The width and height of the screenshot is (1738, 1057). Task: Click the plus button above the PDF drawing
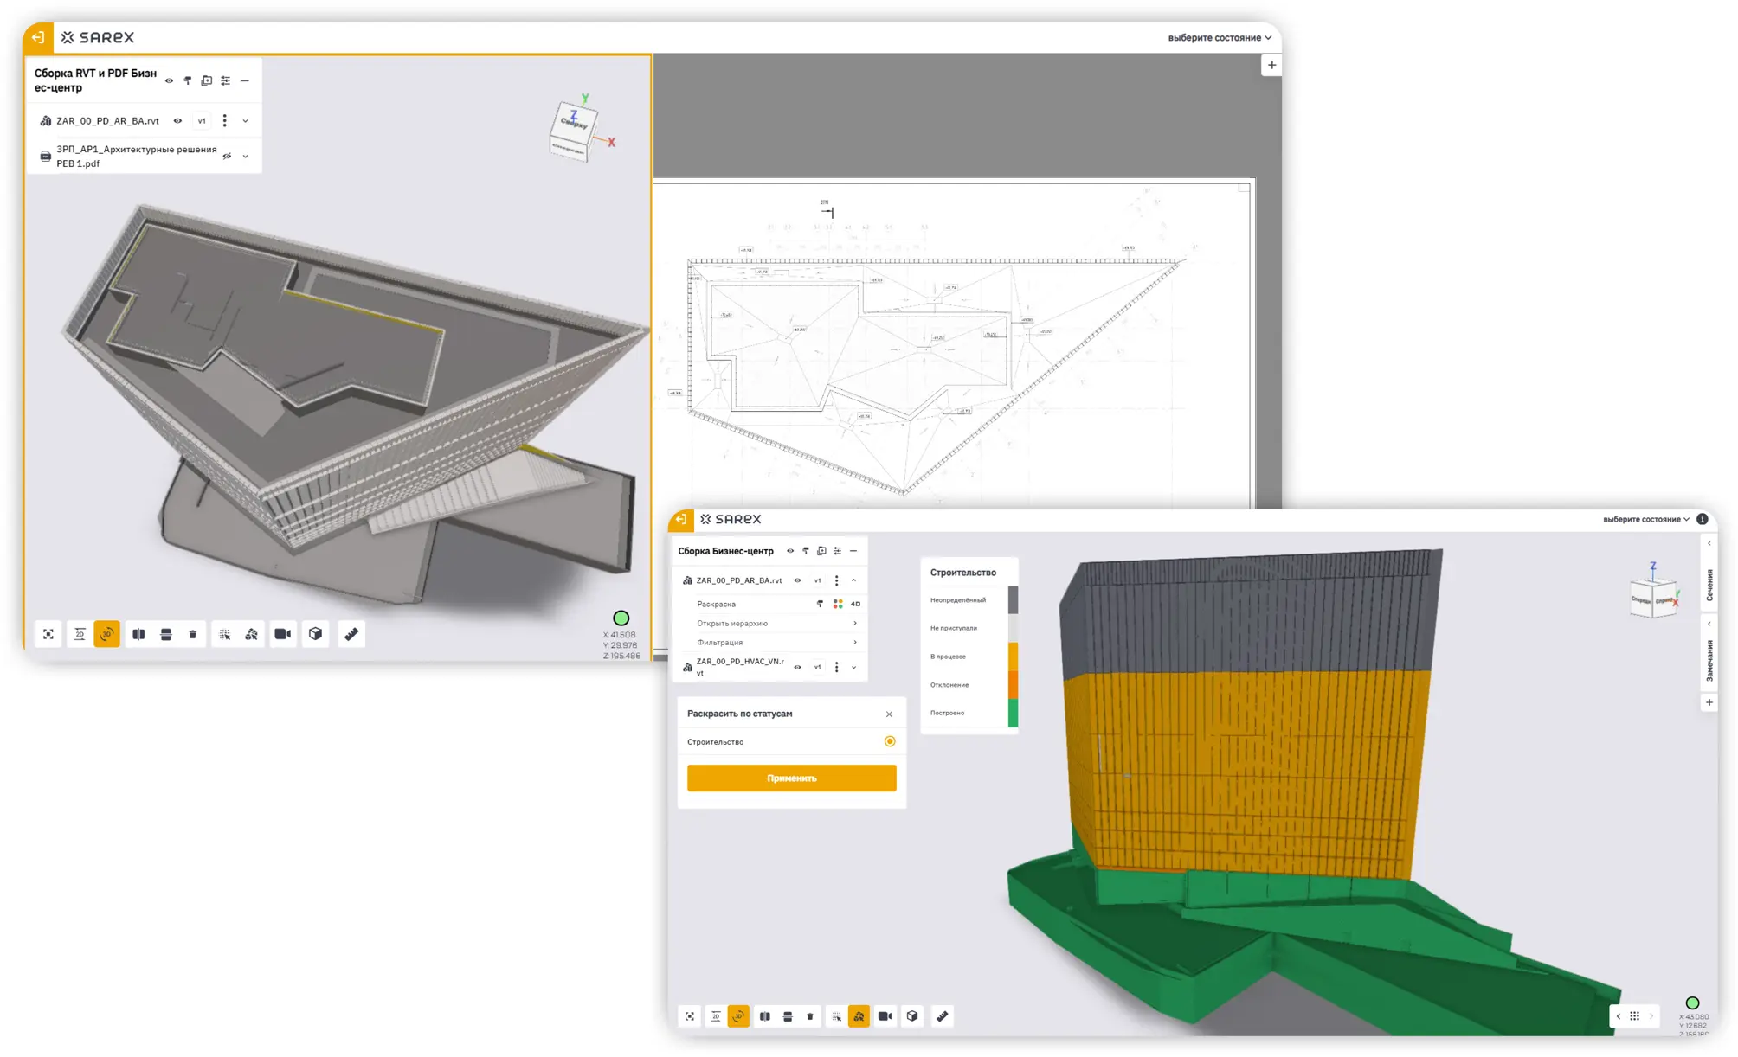[1271, 65]
